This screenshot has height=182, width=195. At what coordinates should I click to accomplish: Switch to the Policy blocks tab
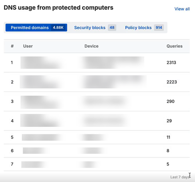click(x=144, y=27)
